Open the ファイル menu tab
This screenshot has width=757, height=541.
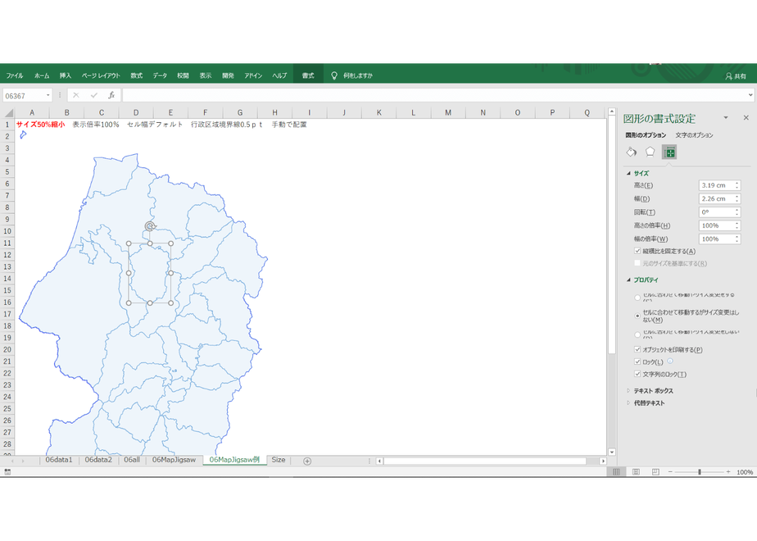15,75
